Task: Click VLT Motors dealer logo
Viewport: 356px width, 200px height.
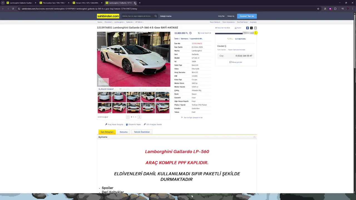Action: (x=230, y=39)
